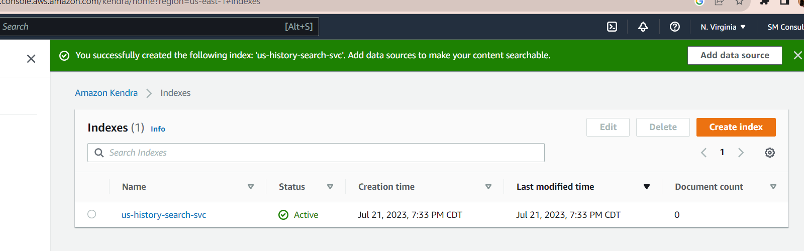The image size is (804, 251).
Task: Select page 1 in pagination
Action: click(722, 152)
